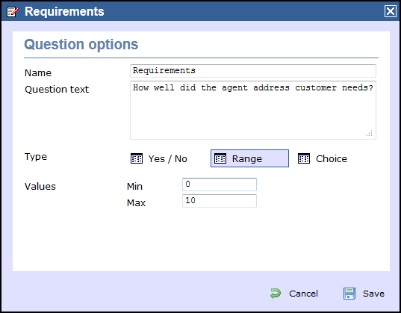The height and width of the screenshot is (313, 401).
Task: Click the grid icon on the Range option
Action: click(220, 158)
